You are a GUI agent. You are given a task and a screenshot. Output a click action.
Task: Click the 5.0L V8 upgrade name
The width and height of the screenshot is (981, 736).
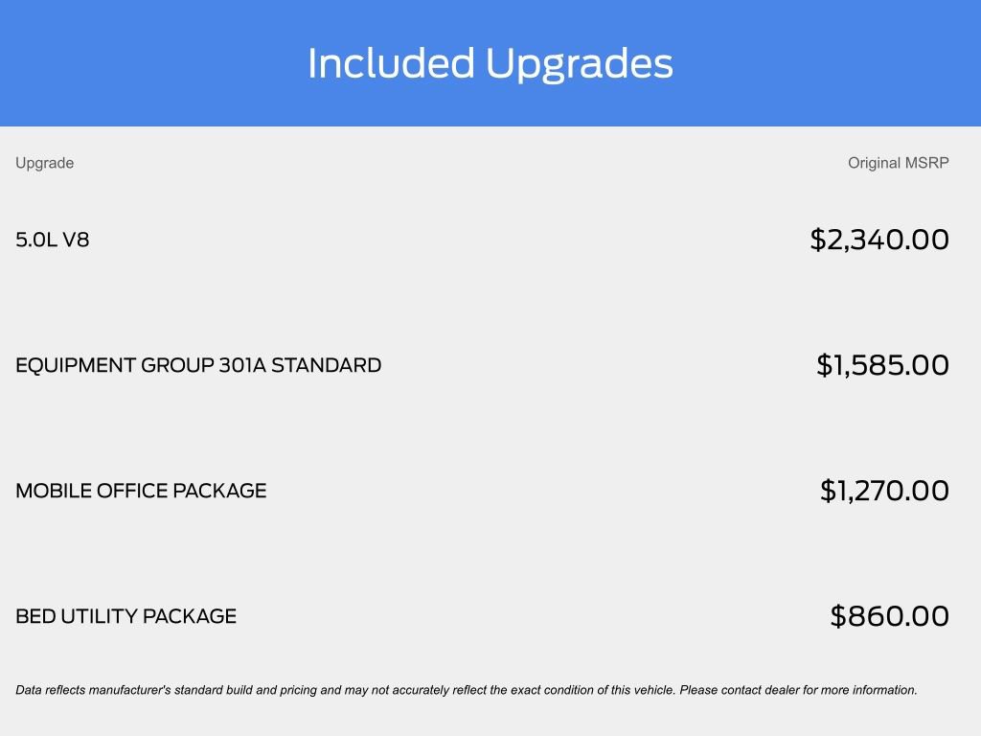point(53,240)
